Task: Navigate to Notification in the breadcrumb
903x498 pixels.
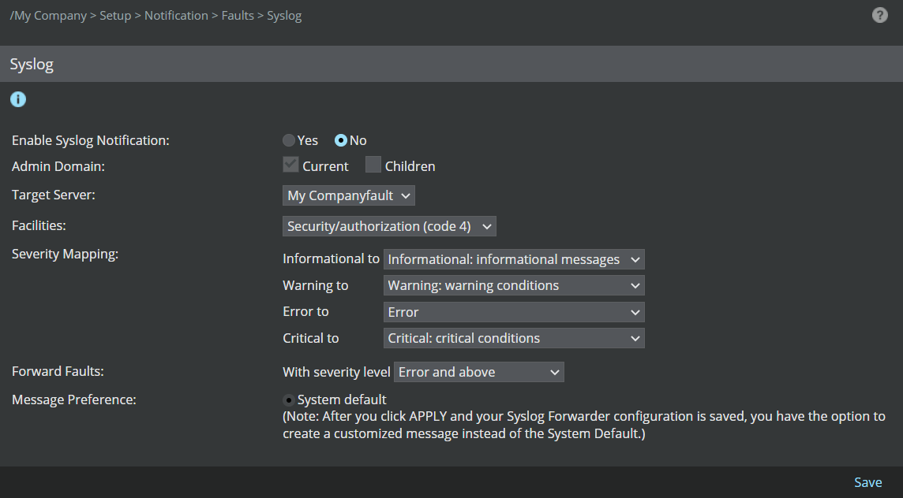Action: (x=176, y=16)
